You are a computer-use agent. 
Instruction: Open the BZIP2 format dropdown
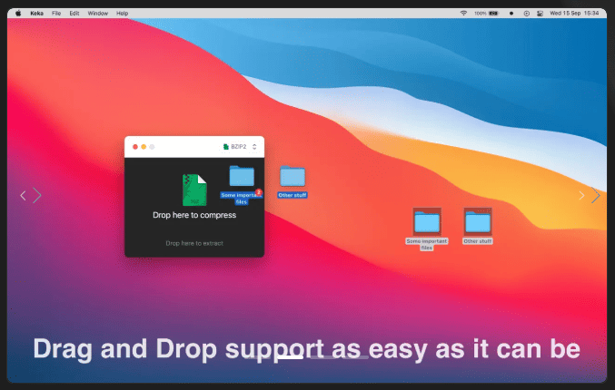tap(240, 147)
